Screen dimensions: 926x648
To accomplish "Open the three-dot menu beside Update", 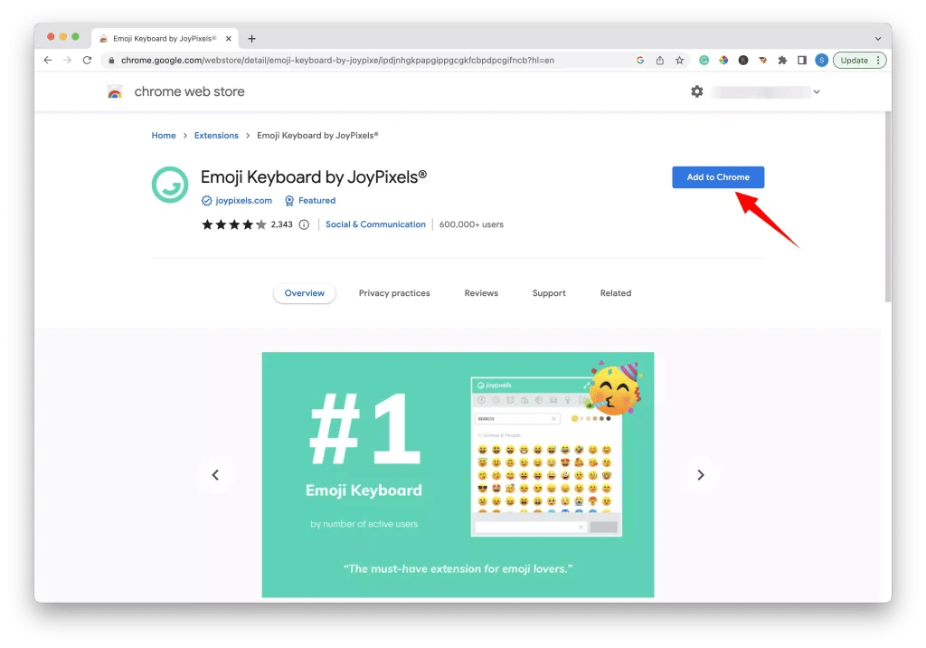I will [x=879, y=60].
